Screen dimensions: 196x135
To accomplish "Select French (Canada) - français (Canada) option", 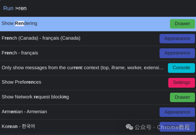I will point(98,38).
